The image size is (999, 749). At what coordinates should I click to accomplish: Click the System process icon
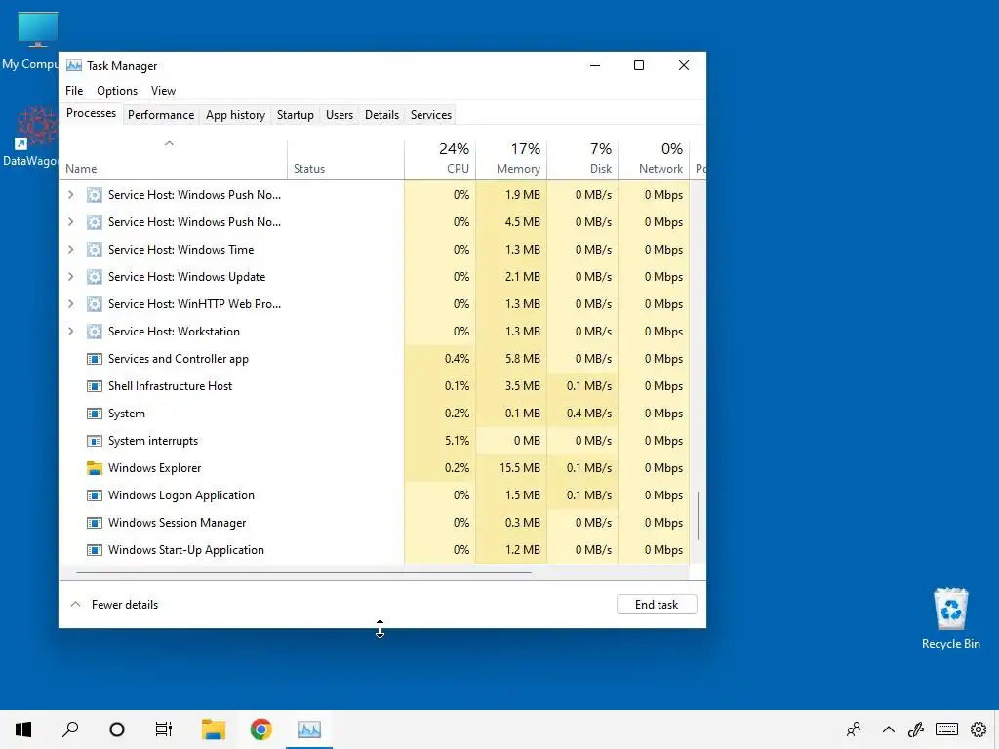click(x=95, y=414)
